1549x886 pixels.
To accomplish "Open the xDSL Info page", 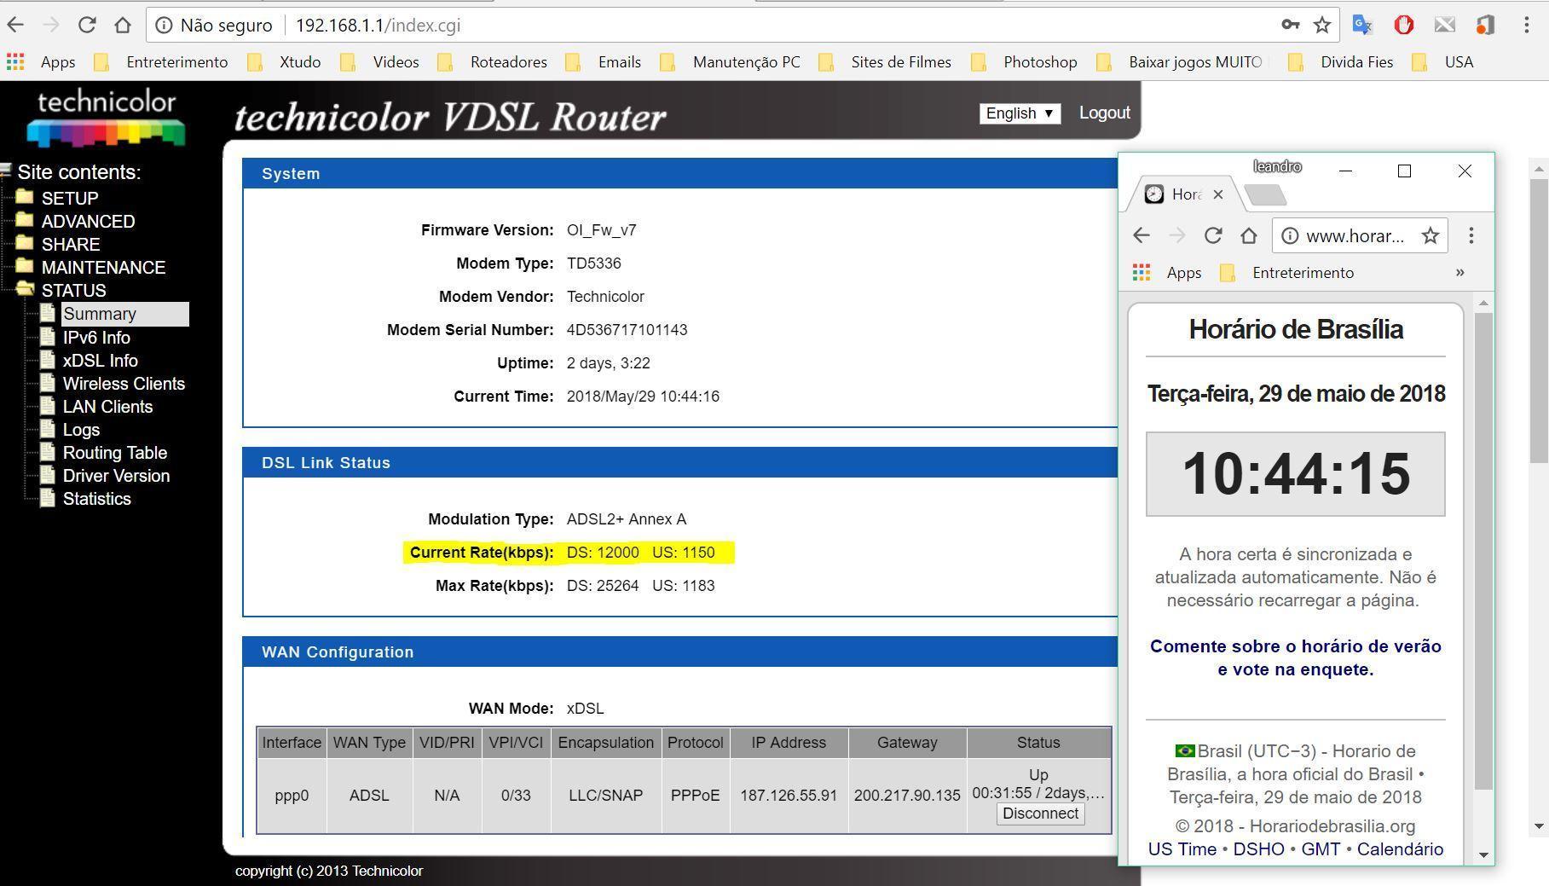I will pos(100,361).
